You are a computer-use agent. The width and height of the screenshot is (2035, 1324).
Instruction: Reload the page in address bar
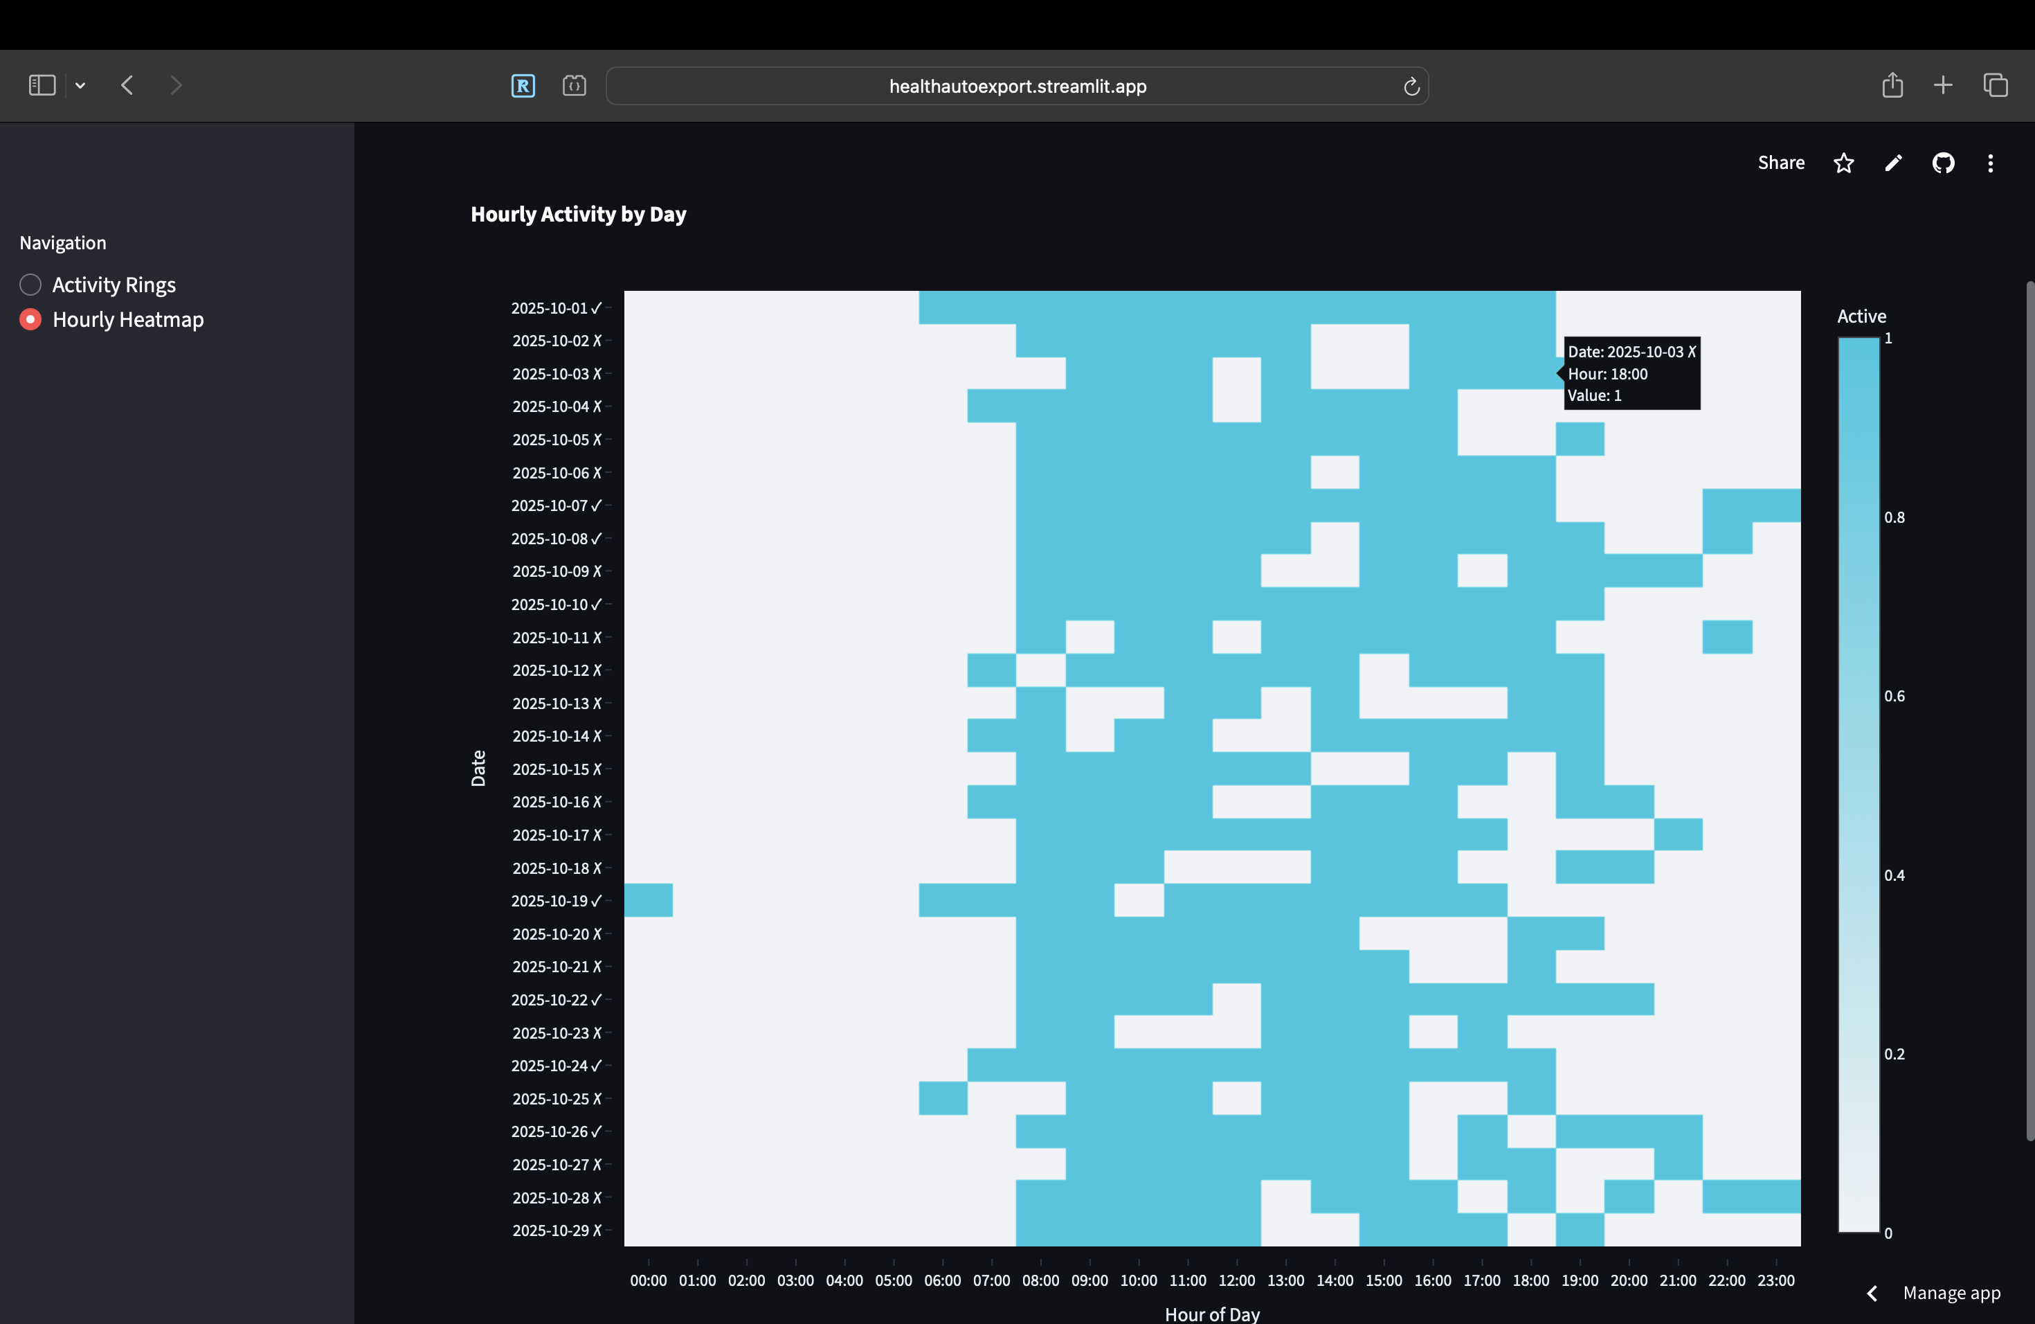tap(1411, 87)
